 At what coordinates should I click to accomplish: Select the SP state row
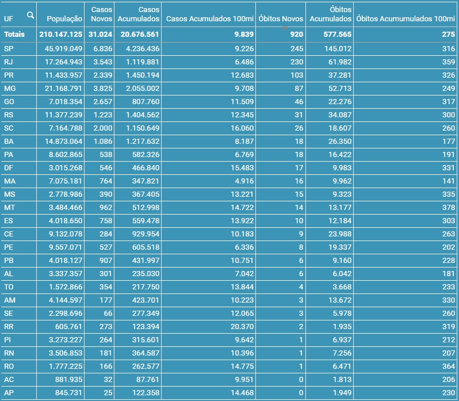(x=9, y=49)
